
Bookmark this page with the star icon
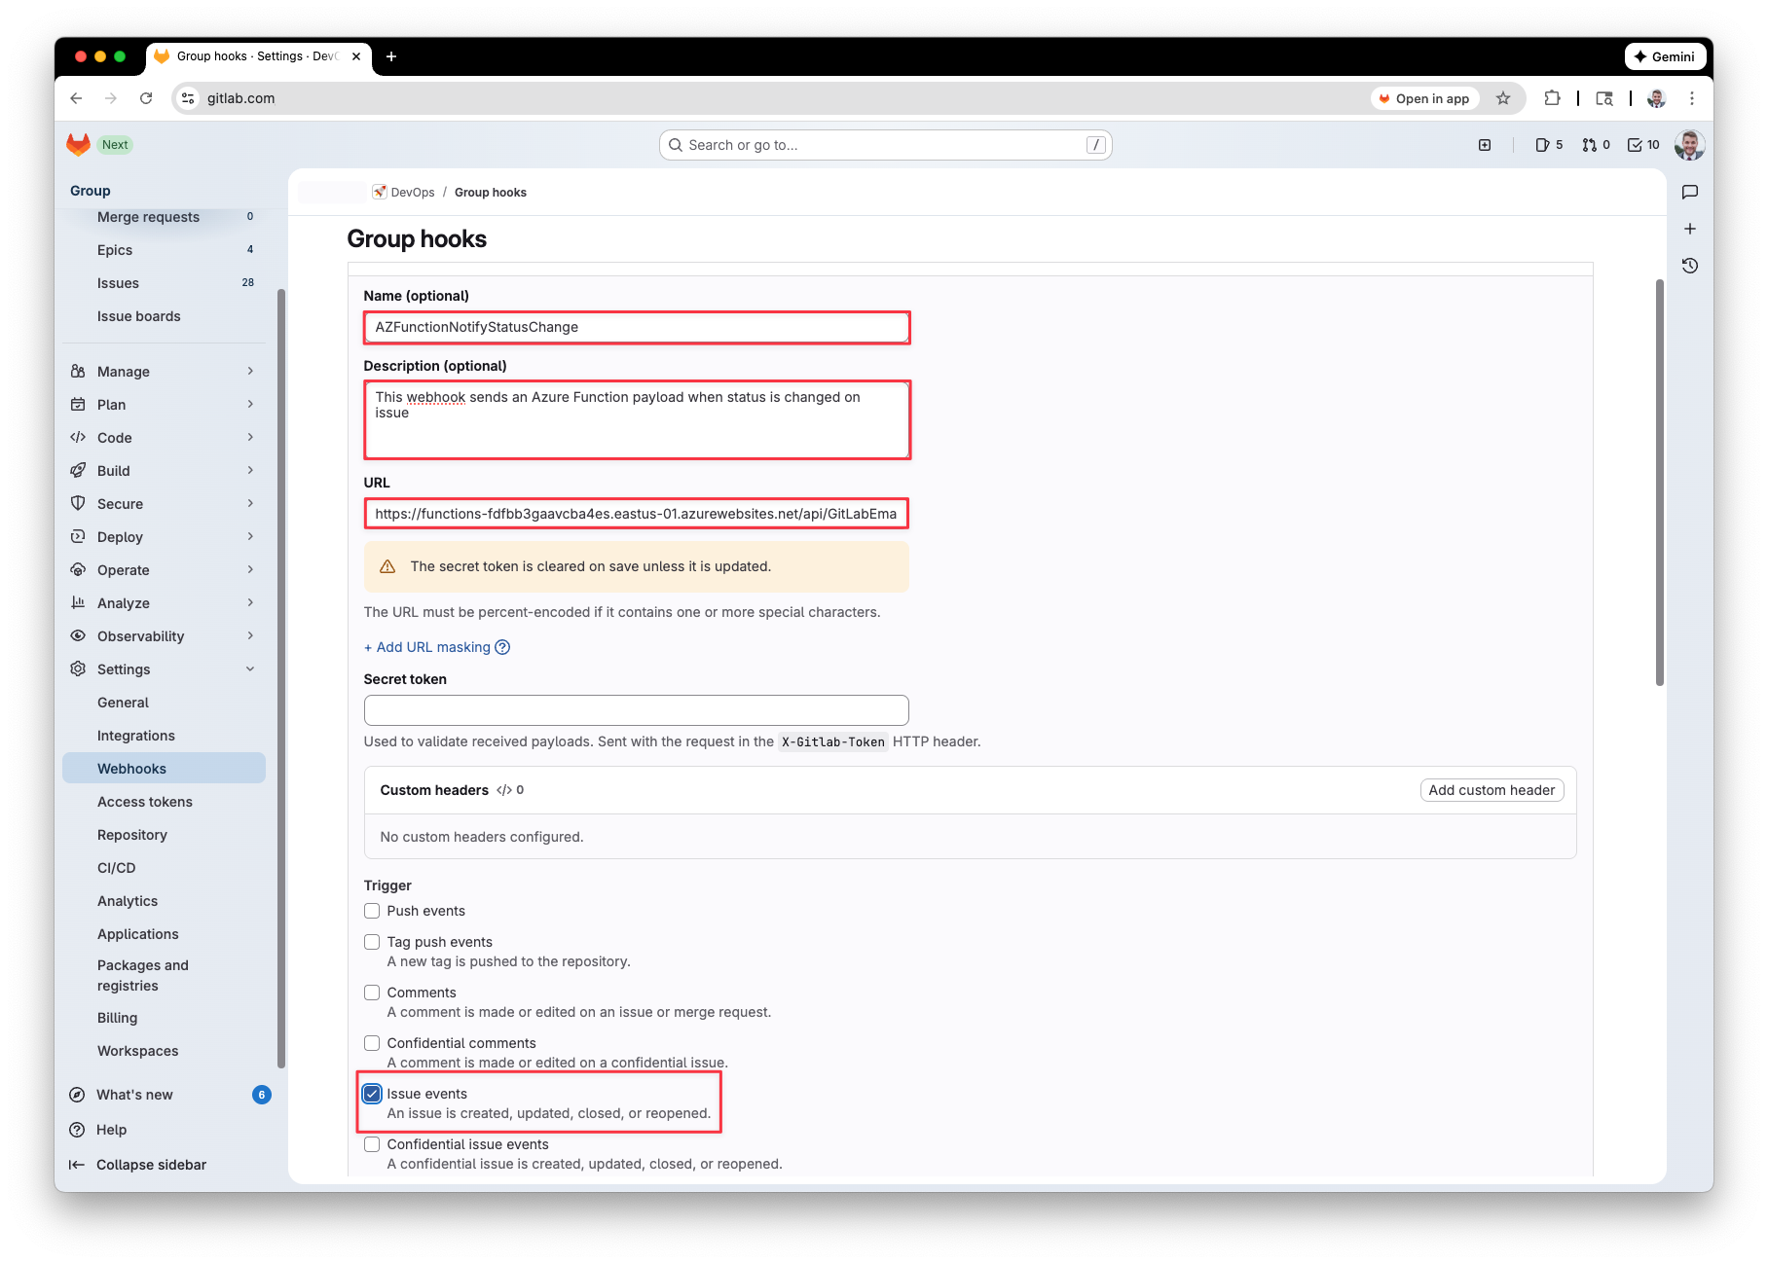tap(1503, 98)
